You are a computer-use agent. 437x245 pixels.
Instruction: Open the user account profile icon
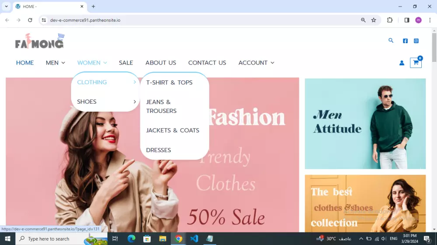402,63
